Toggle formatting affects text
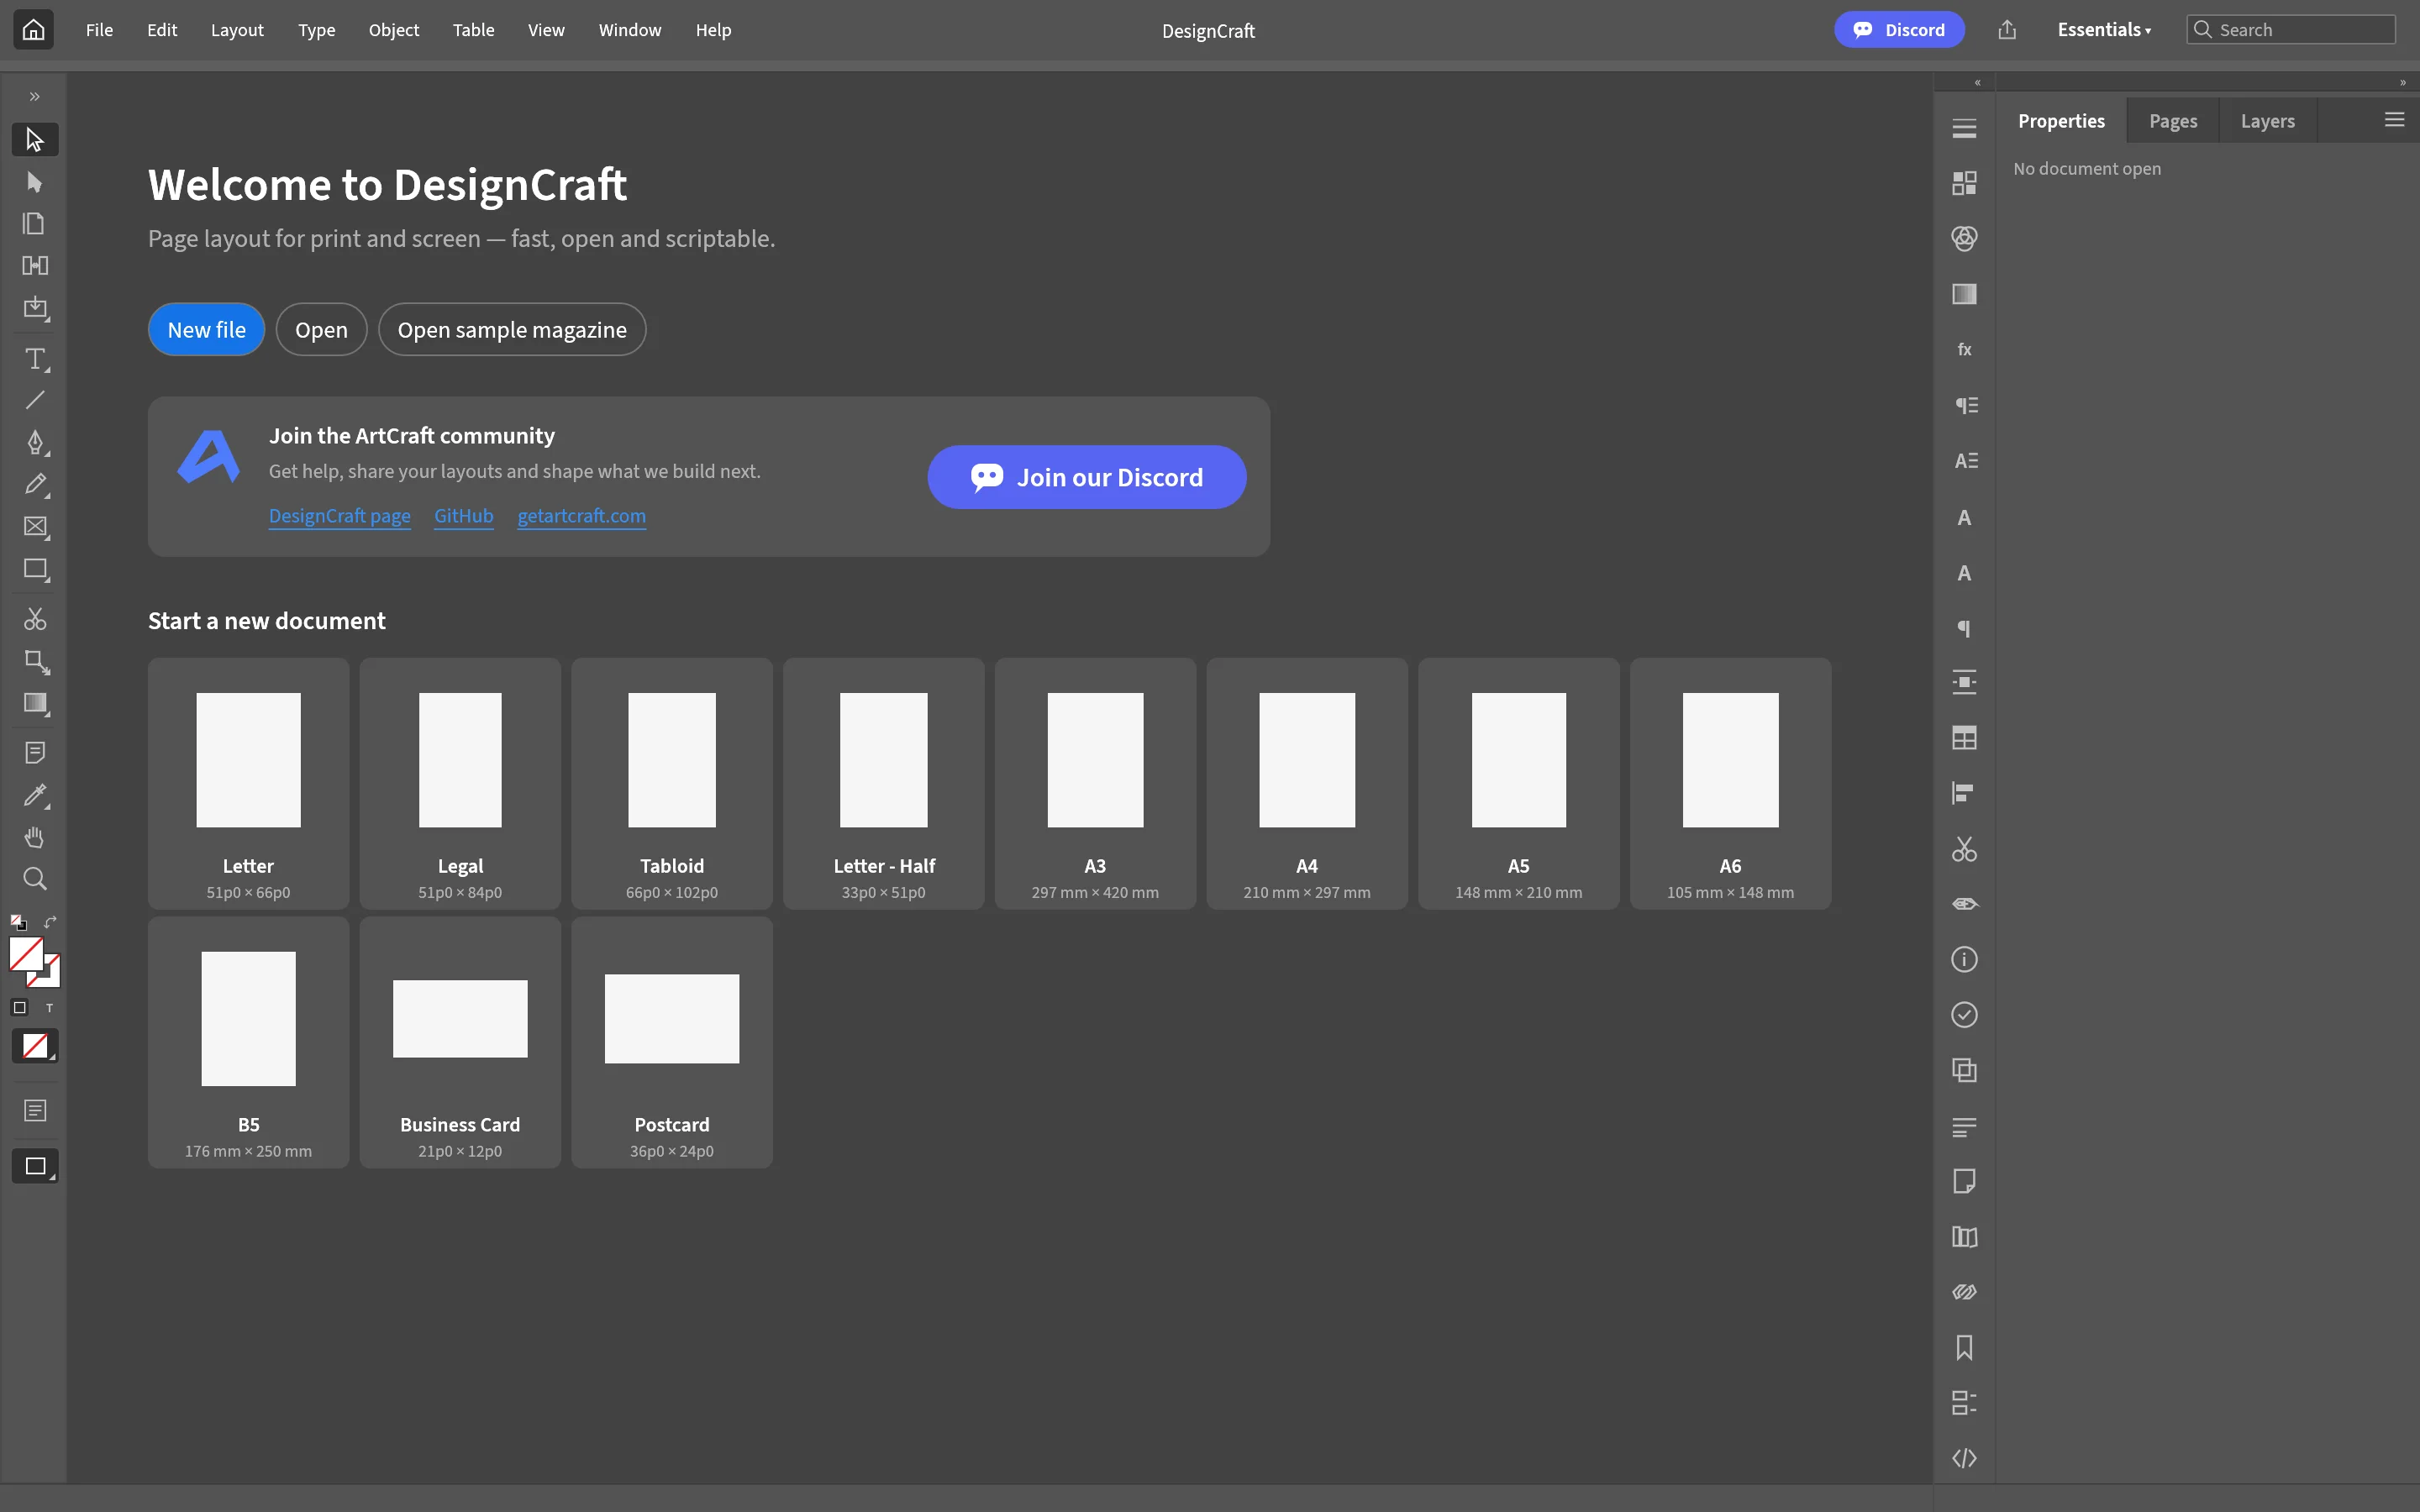 coord(49,1008)
